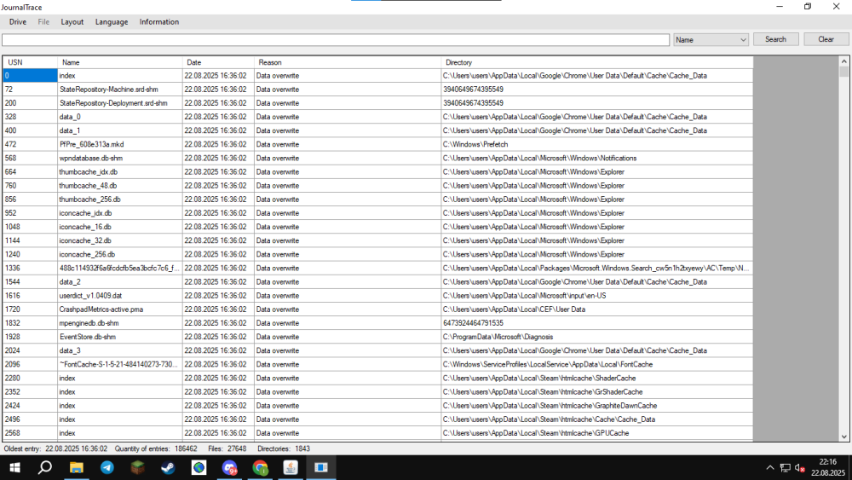Open Steam from the taskbar

[x=168, y=467]
